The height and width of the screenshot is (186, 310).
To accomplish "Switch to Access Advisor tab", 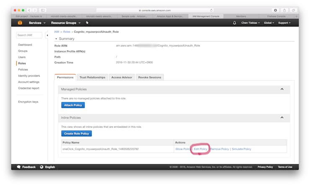I will pos(121,77).
